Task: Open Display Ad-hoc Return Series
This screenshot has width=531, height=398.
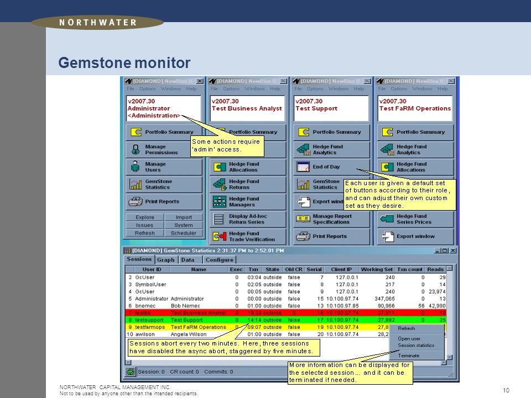Action: 248,219
